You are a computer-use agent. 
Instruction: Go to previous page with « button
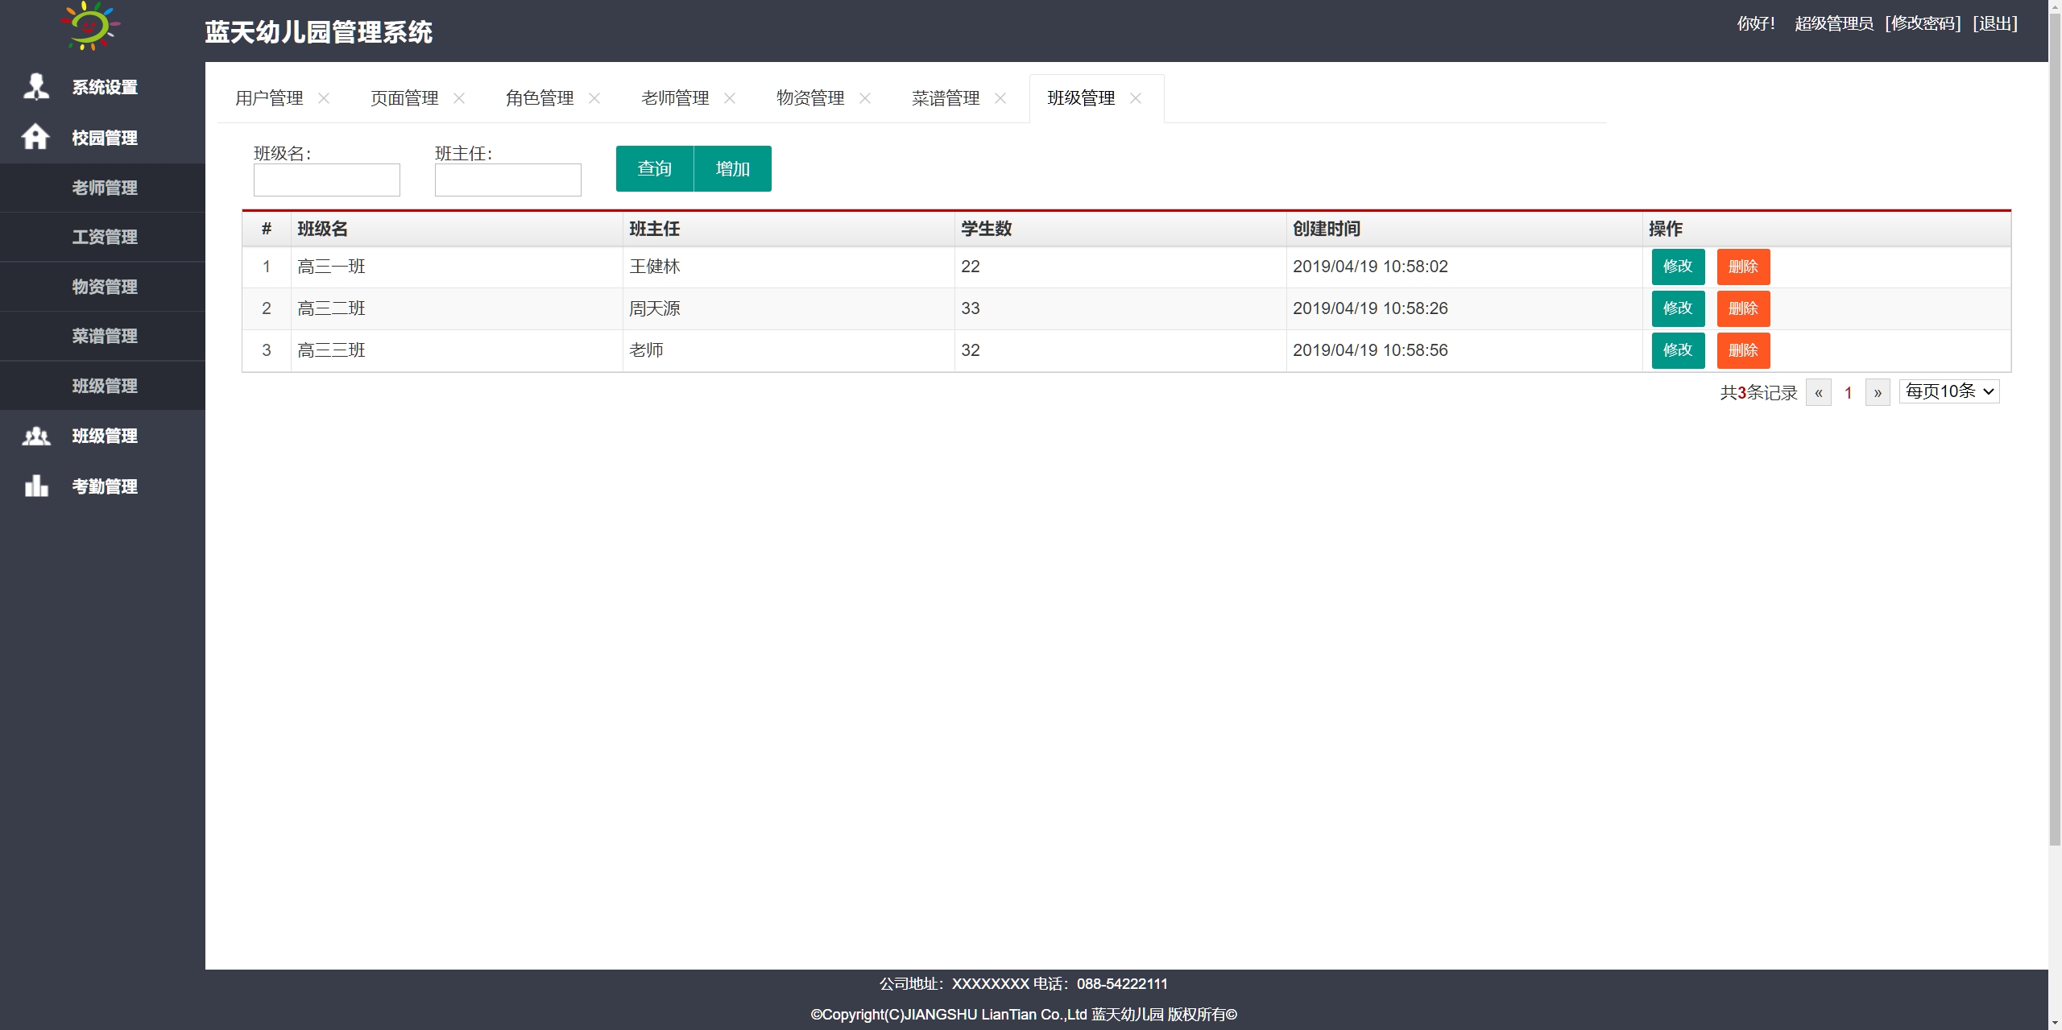click(1819, 393)
